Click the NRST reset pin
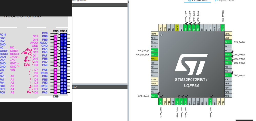Screen dimensions: 256x121 (x=154, y=59)
